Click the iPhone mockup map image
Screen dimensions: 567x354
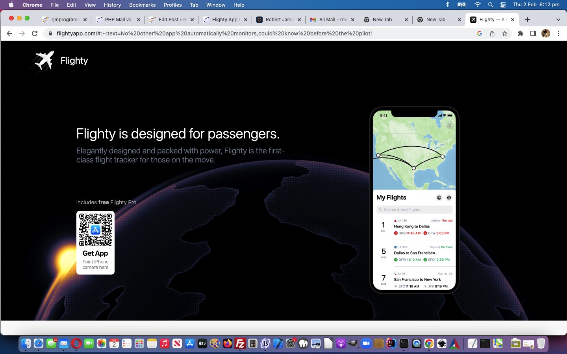pos(414,151)
